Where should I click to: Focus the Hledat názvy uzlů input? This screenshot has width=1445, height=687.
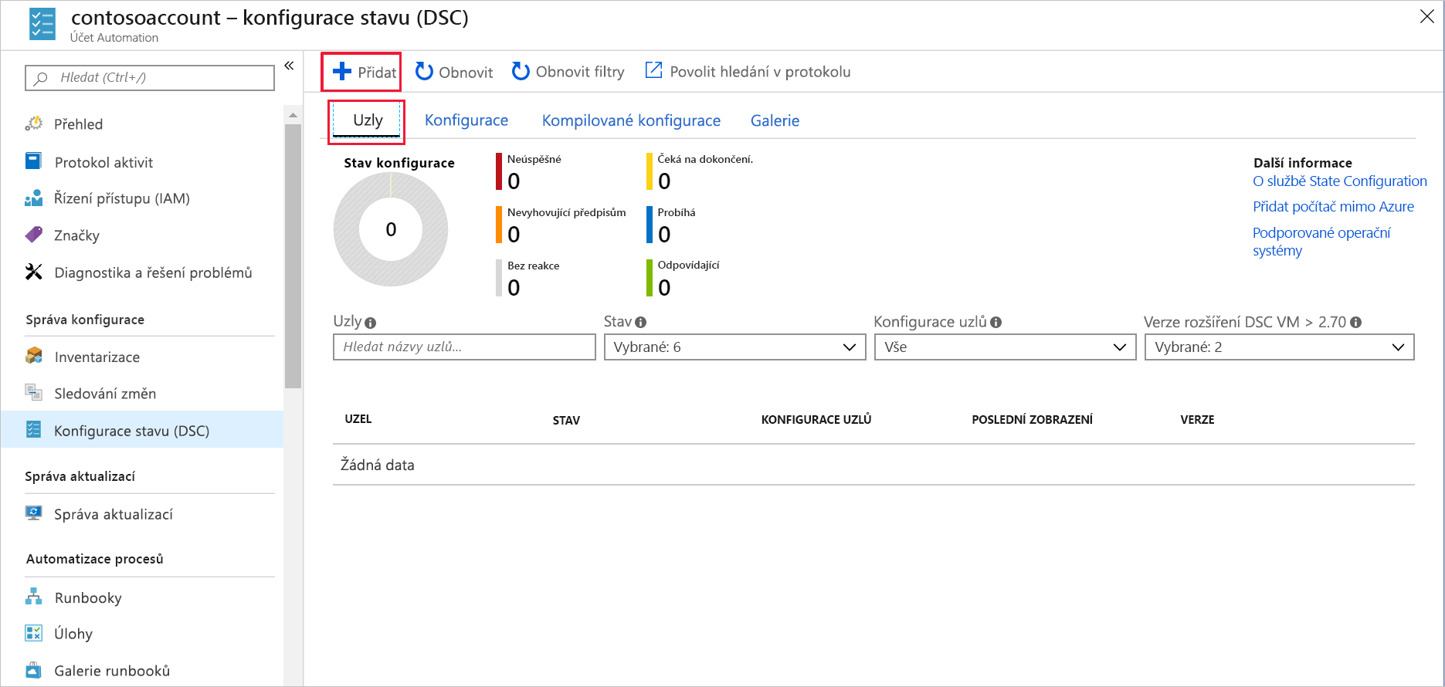coord(464,347)
